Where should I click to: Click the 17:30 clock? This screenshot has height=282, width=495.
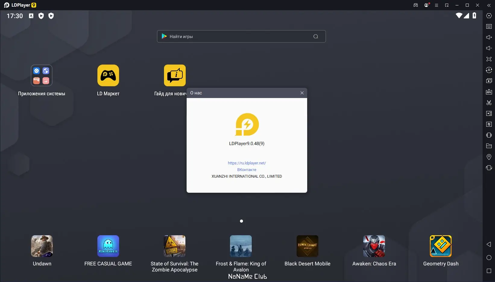15,16
